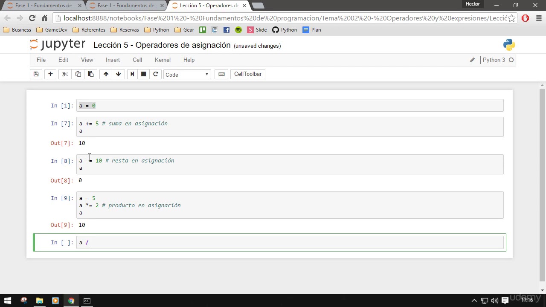Open the View menu
The image size is (546, 307).
tap(87, 60)
